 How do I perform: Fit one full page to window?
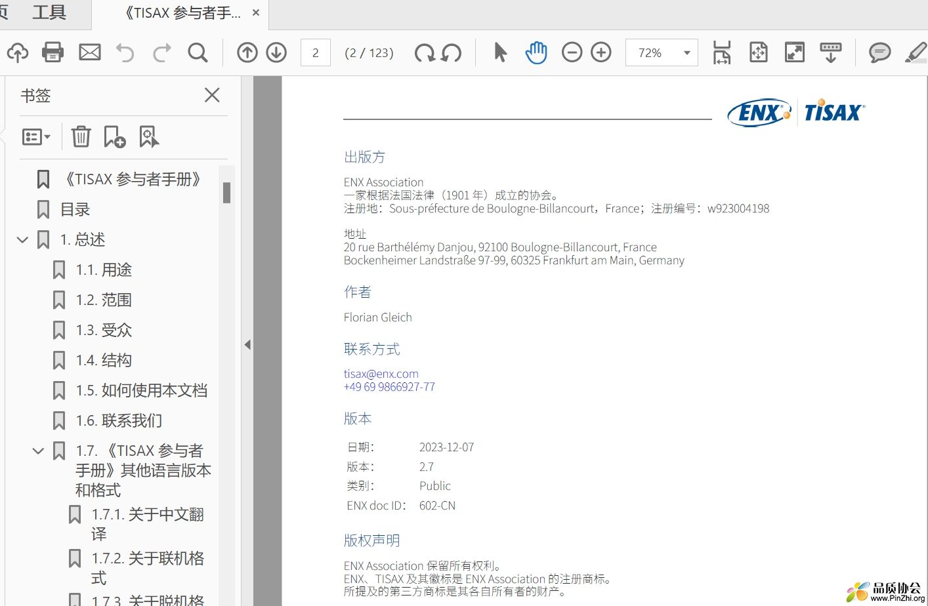[x=759, y=52]
